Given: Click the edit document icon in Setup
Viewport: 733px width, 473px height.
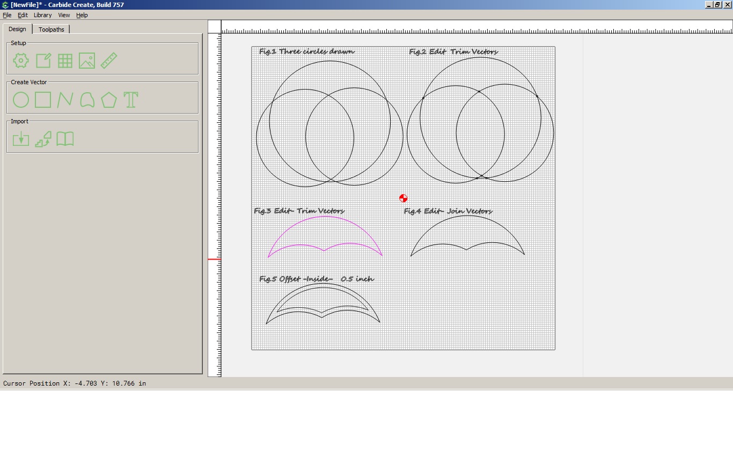Looking at the screenshot, I should [43, 61].
